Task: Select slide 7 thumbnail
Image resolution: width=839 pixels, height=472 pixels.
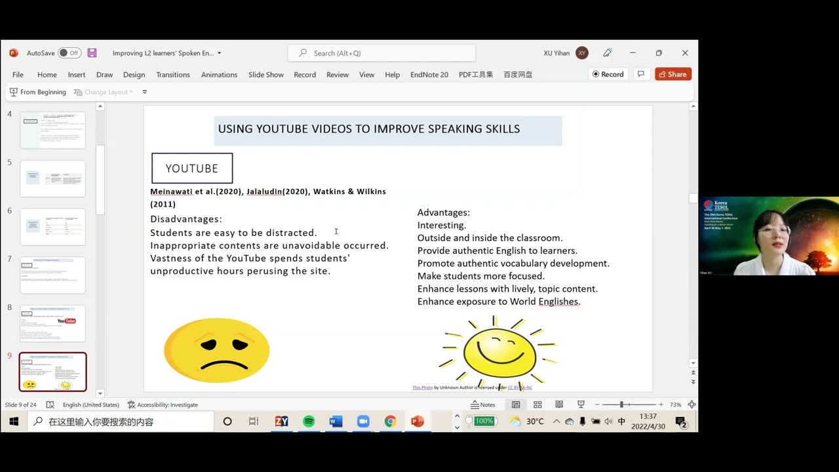Action: [53, 275]
